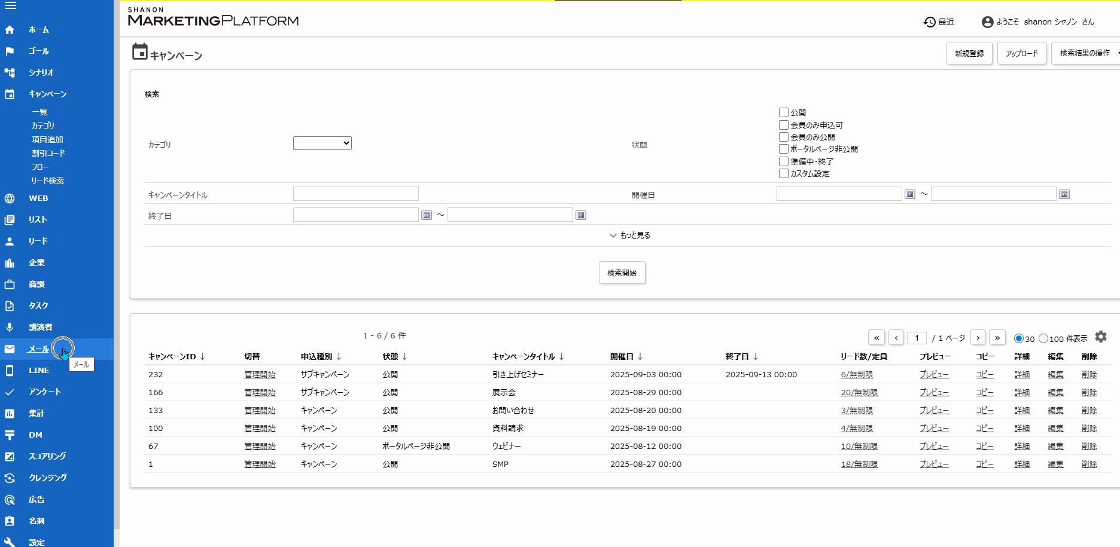Open the 割引コード submenu item
Image resolution: width=1120 pixels, height=547 pixels.
coord(48,154)
